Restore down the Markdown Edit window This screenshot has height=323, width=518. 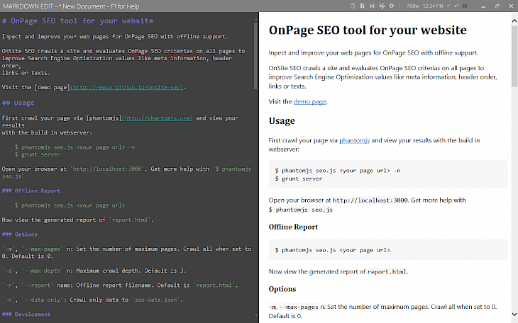coord(497,6)
